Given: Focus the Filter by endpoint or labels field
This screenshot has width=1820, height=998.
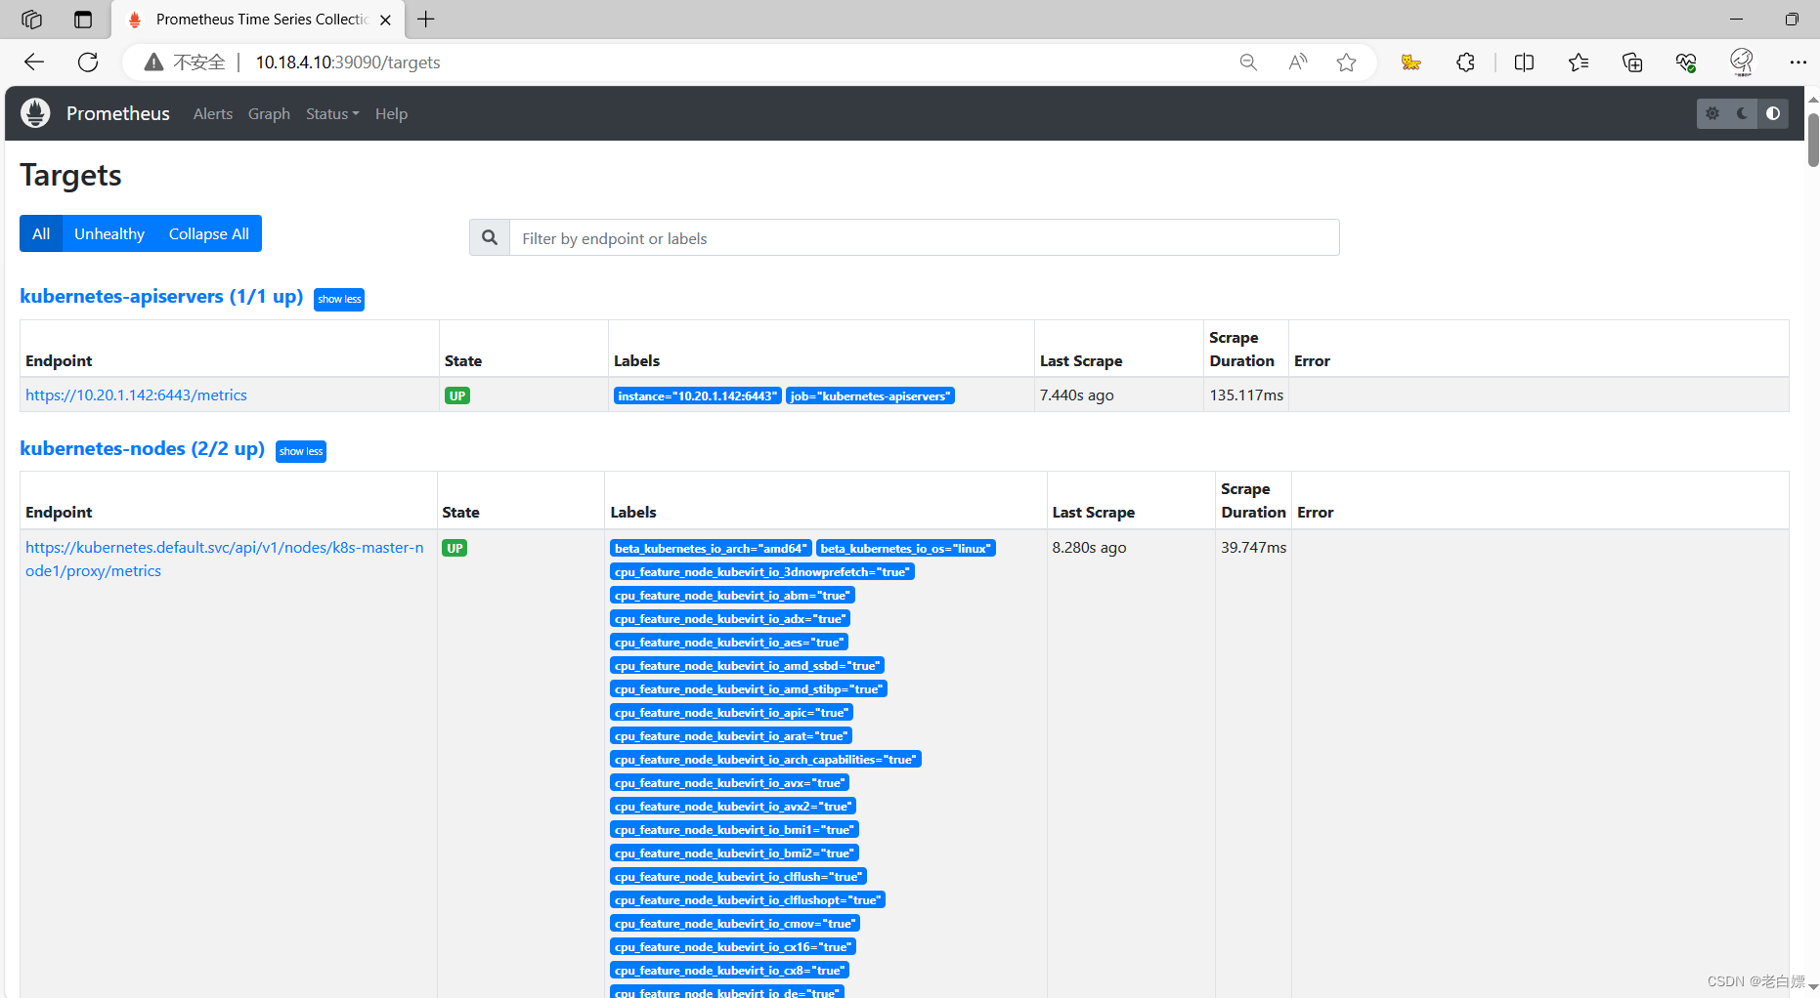Looking at the screenshot, I should coord(924,237).
